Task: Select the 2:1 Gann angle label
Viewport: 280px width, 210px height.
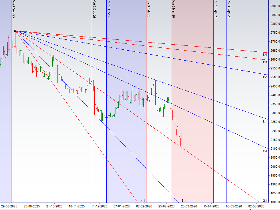Action: click(x=265, y=201)
